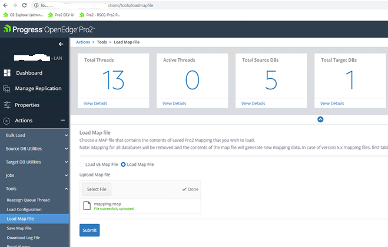Click the Select File button
The height and width of the screenshot is (247, 388).
coord(97,189)
